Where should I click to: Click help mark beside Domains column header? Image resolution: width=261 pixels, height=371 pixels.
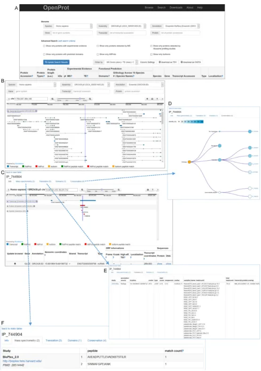pyautogui.click(x=109, y=76)
